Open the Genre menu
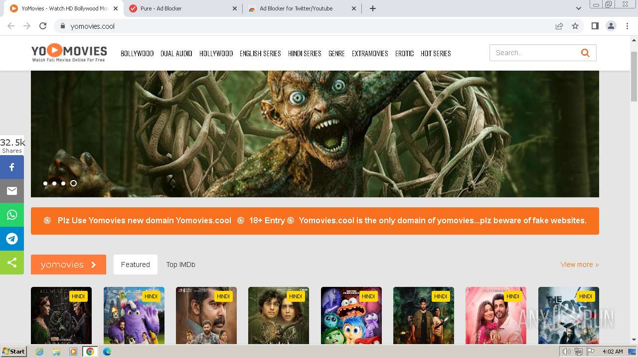The image size is (638, 358). point(336,53)
